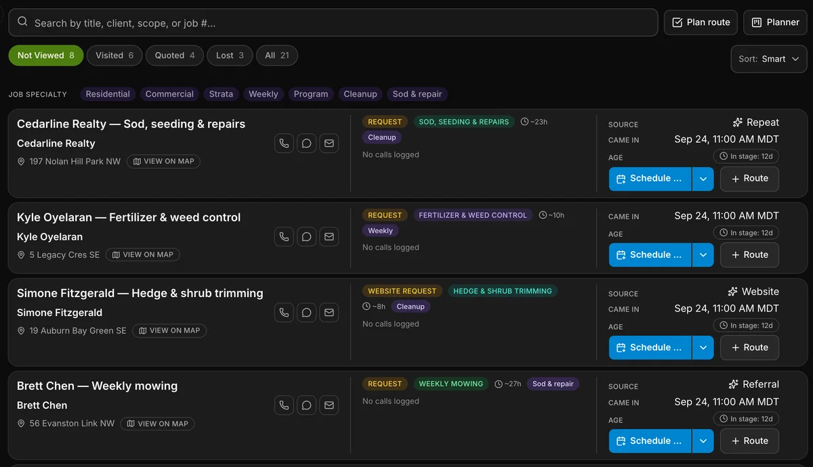Call Kyle Oyelaran using phone icon
Image resolution: width=813 pixels, height=467 pixels.
[x=285, y=237]
